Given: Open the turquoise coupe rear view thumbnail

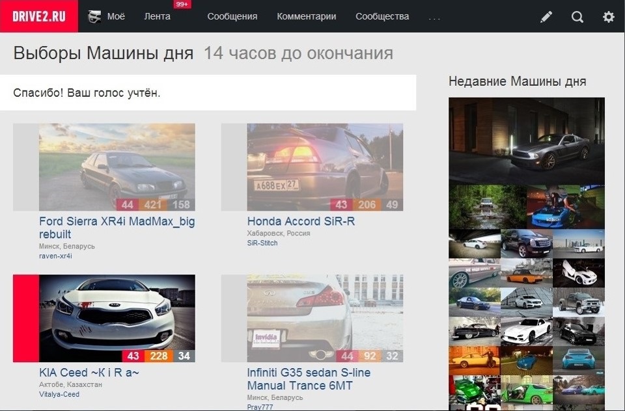Looking at the screenshot, I should [579, 360].
